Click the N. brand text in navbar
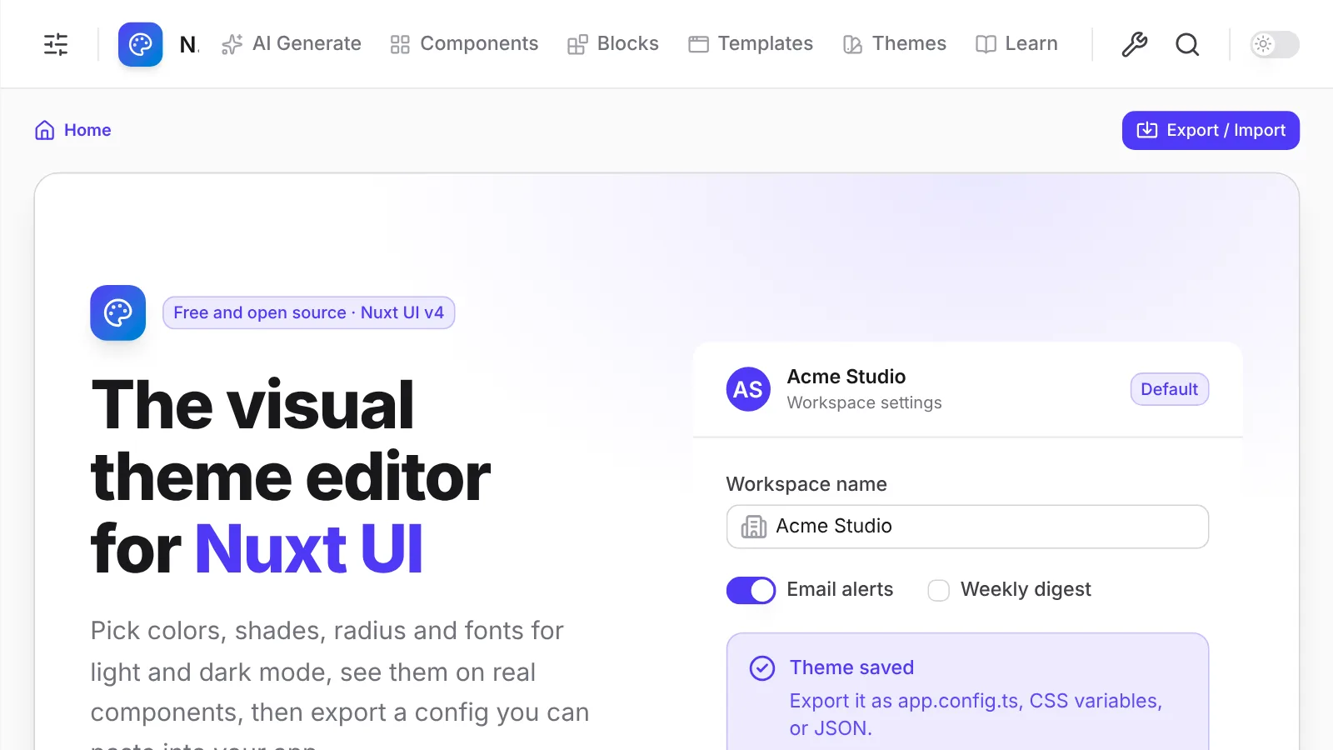The width and height of the screenshot is (1333, 750). tap(190, 44)
